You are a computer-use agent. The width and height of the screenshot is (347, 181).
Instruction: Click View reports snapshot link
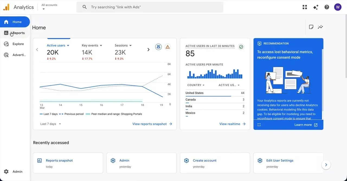152,124
